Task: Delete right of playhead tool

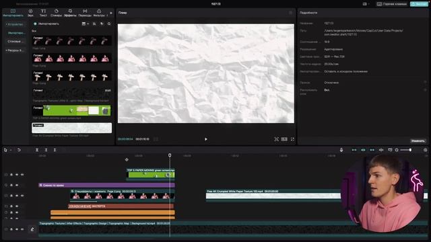Action: 55,150
